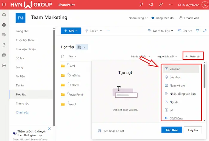Expand the view to full screen
209x141 pixels.
(205, 31)
